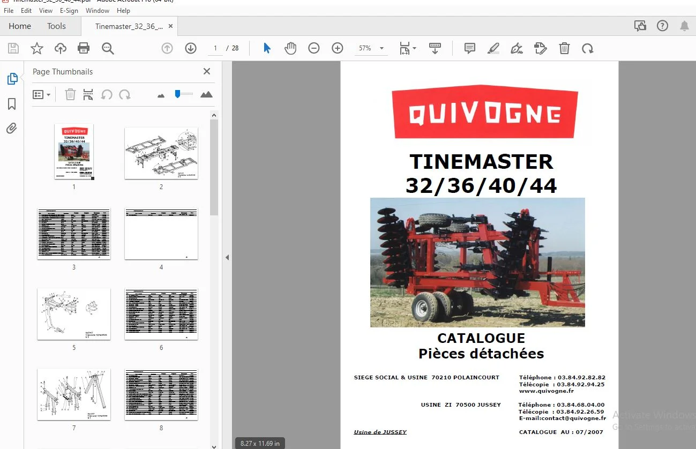Screen dimensions: 696x449
Task: Open the print pages icon in thumbnails panel
Action: 88,95
